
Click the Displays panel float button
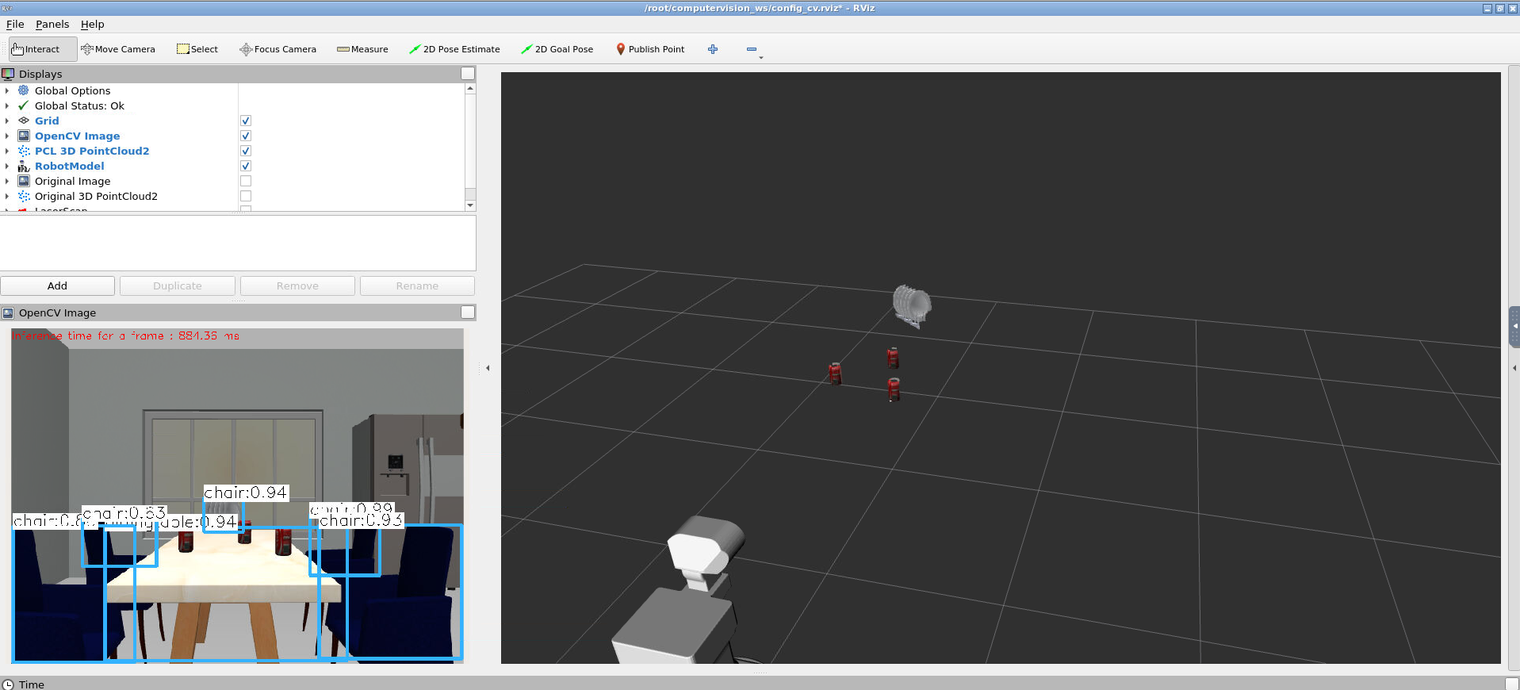pos(468,74)
